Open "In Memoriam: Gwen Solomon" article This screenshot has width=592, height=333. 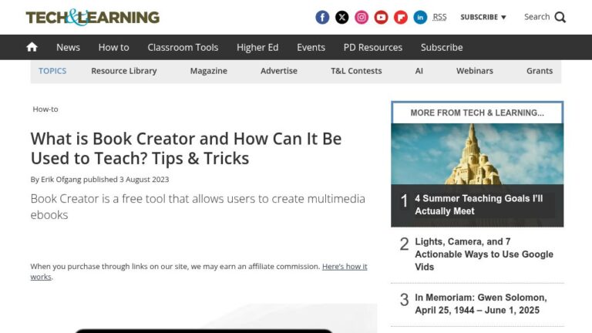(481, 304)
